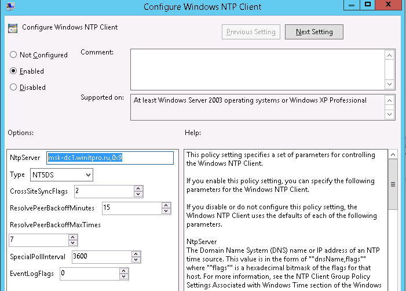Click the policy setting icon beside heading
Image resolution: width=406 pixels, height=291 pixels.
12,28
